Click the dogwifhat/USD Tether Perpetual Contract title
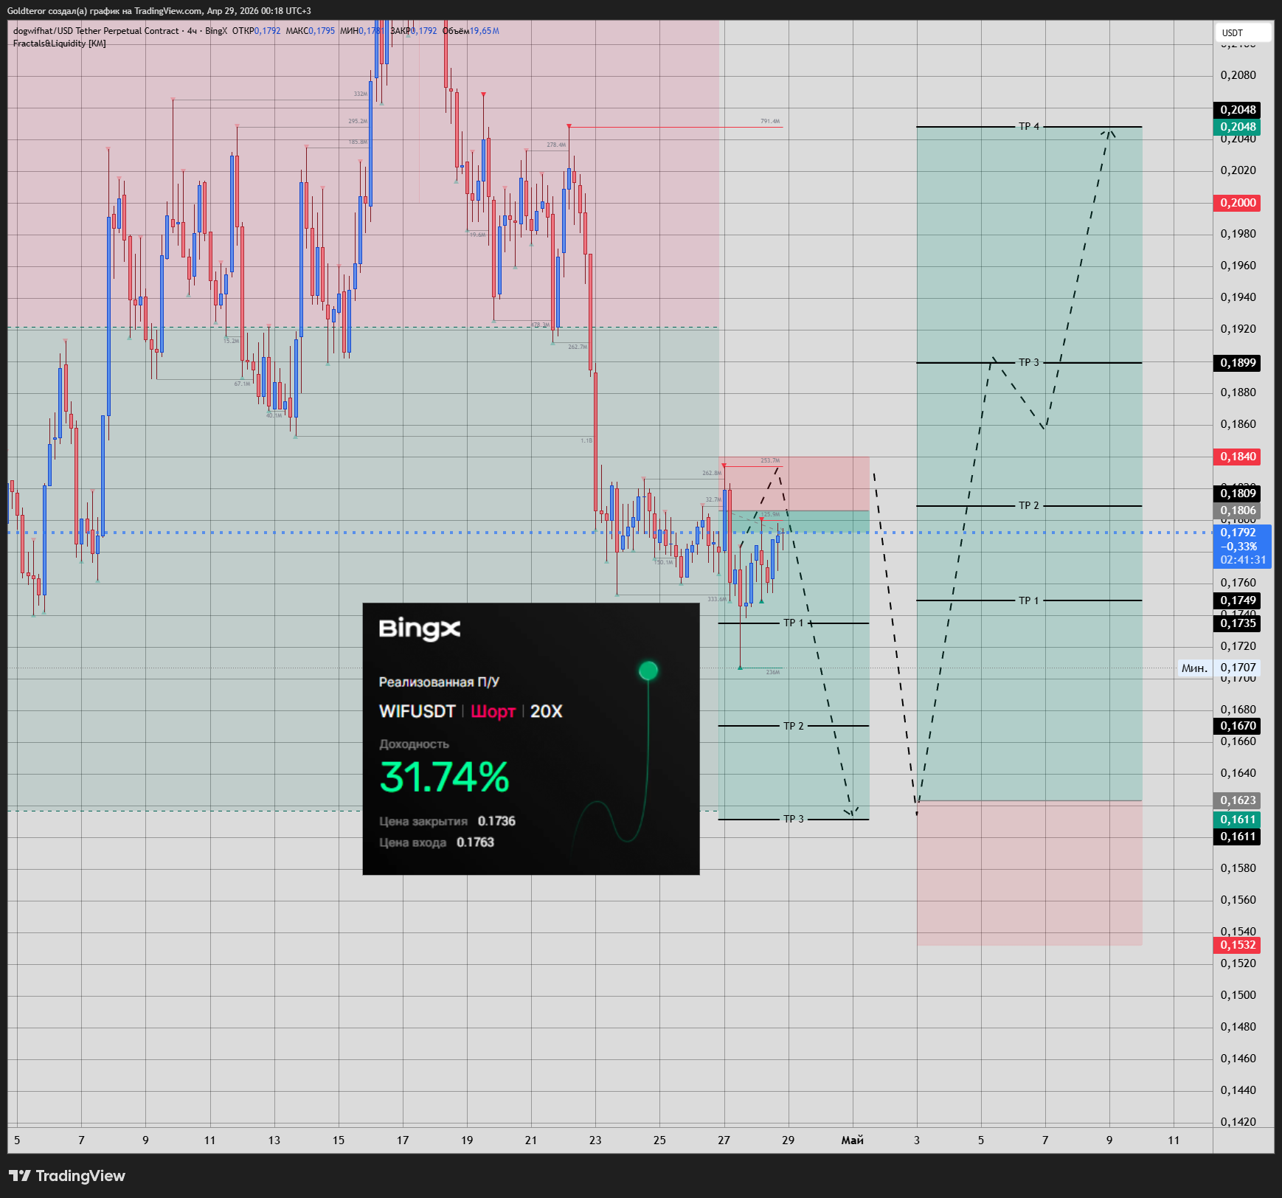 (96, 31)
